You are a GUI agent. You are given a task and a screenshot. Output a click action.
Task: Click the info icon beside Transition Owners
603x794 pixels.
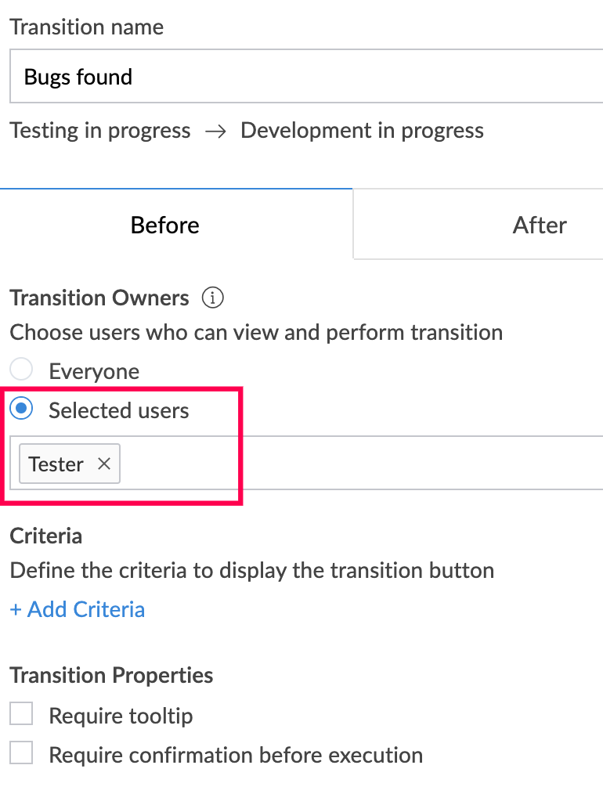[x=213, y=298]
